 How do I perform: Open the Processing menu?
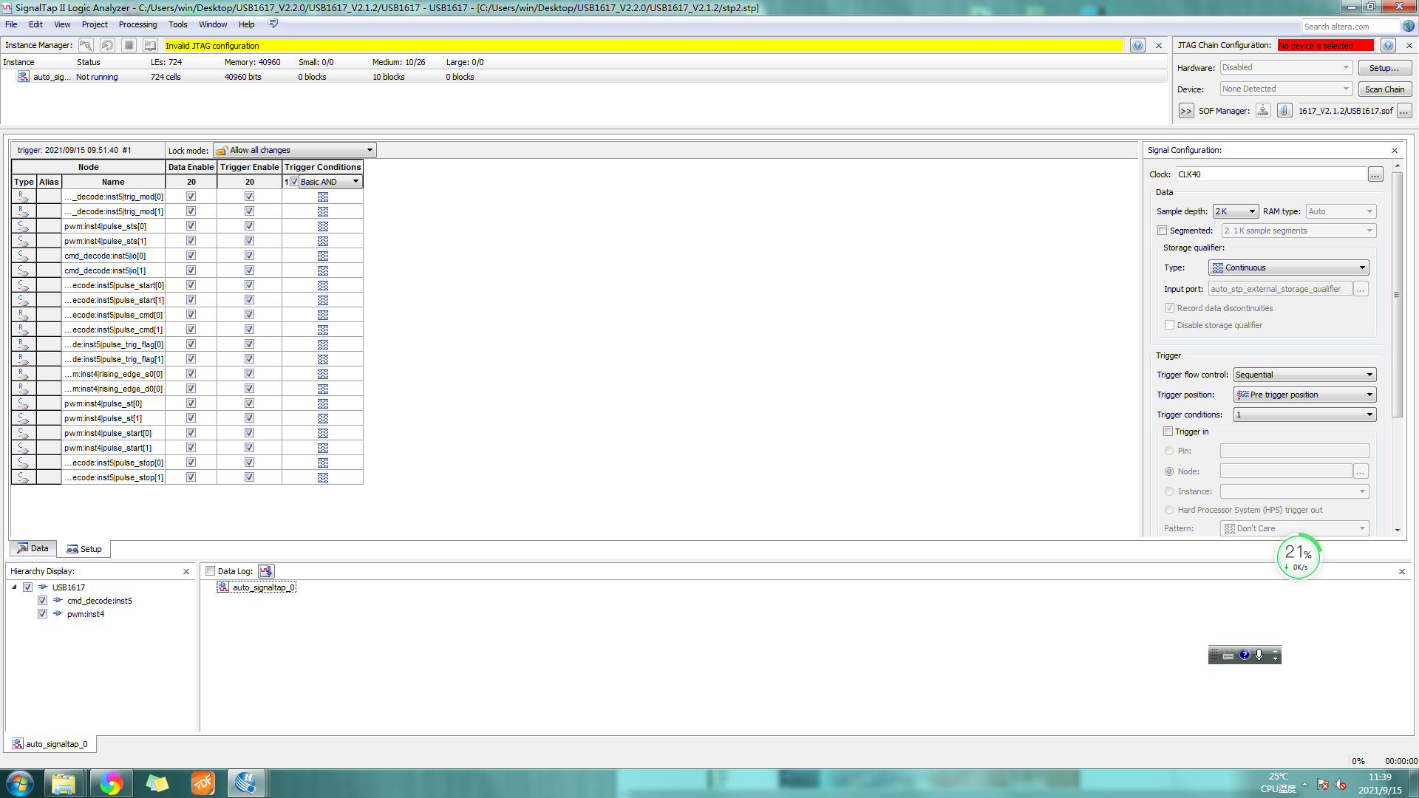coord(137,24)
